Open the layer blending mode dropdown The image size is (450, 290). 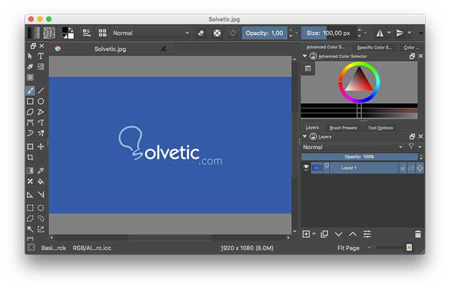pyautogui.click(x=353, y=147)
